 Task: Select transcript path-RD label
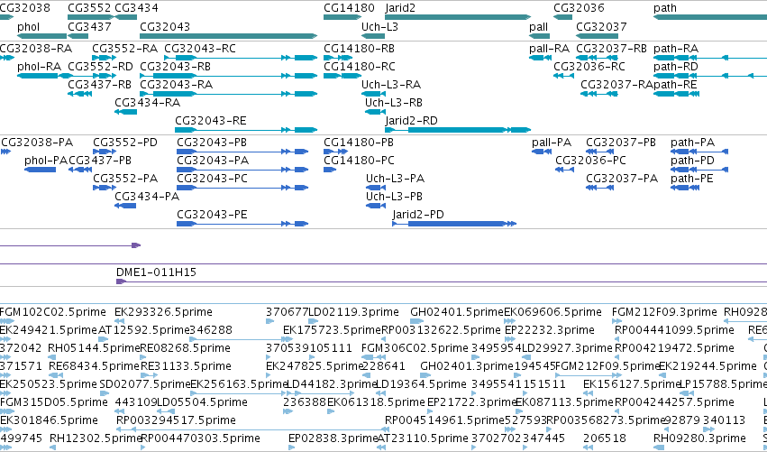pos(676,67)
